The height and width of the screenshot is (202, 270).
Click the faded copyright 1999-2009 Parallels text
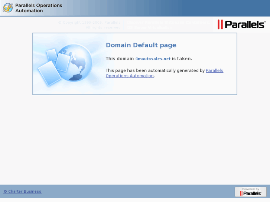(x=90, y=25)
